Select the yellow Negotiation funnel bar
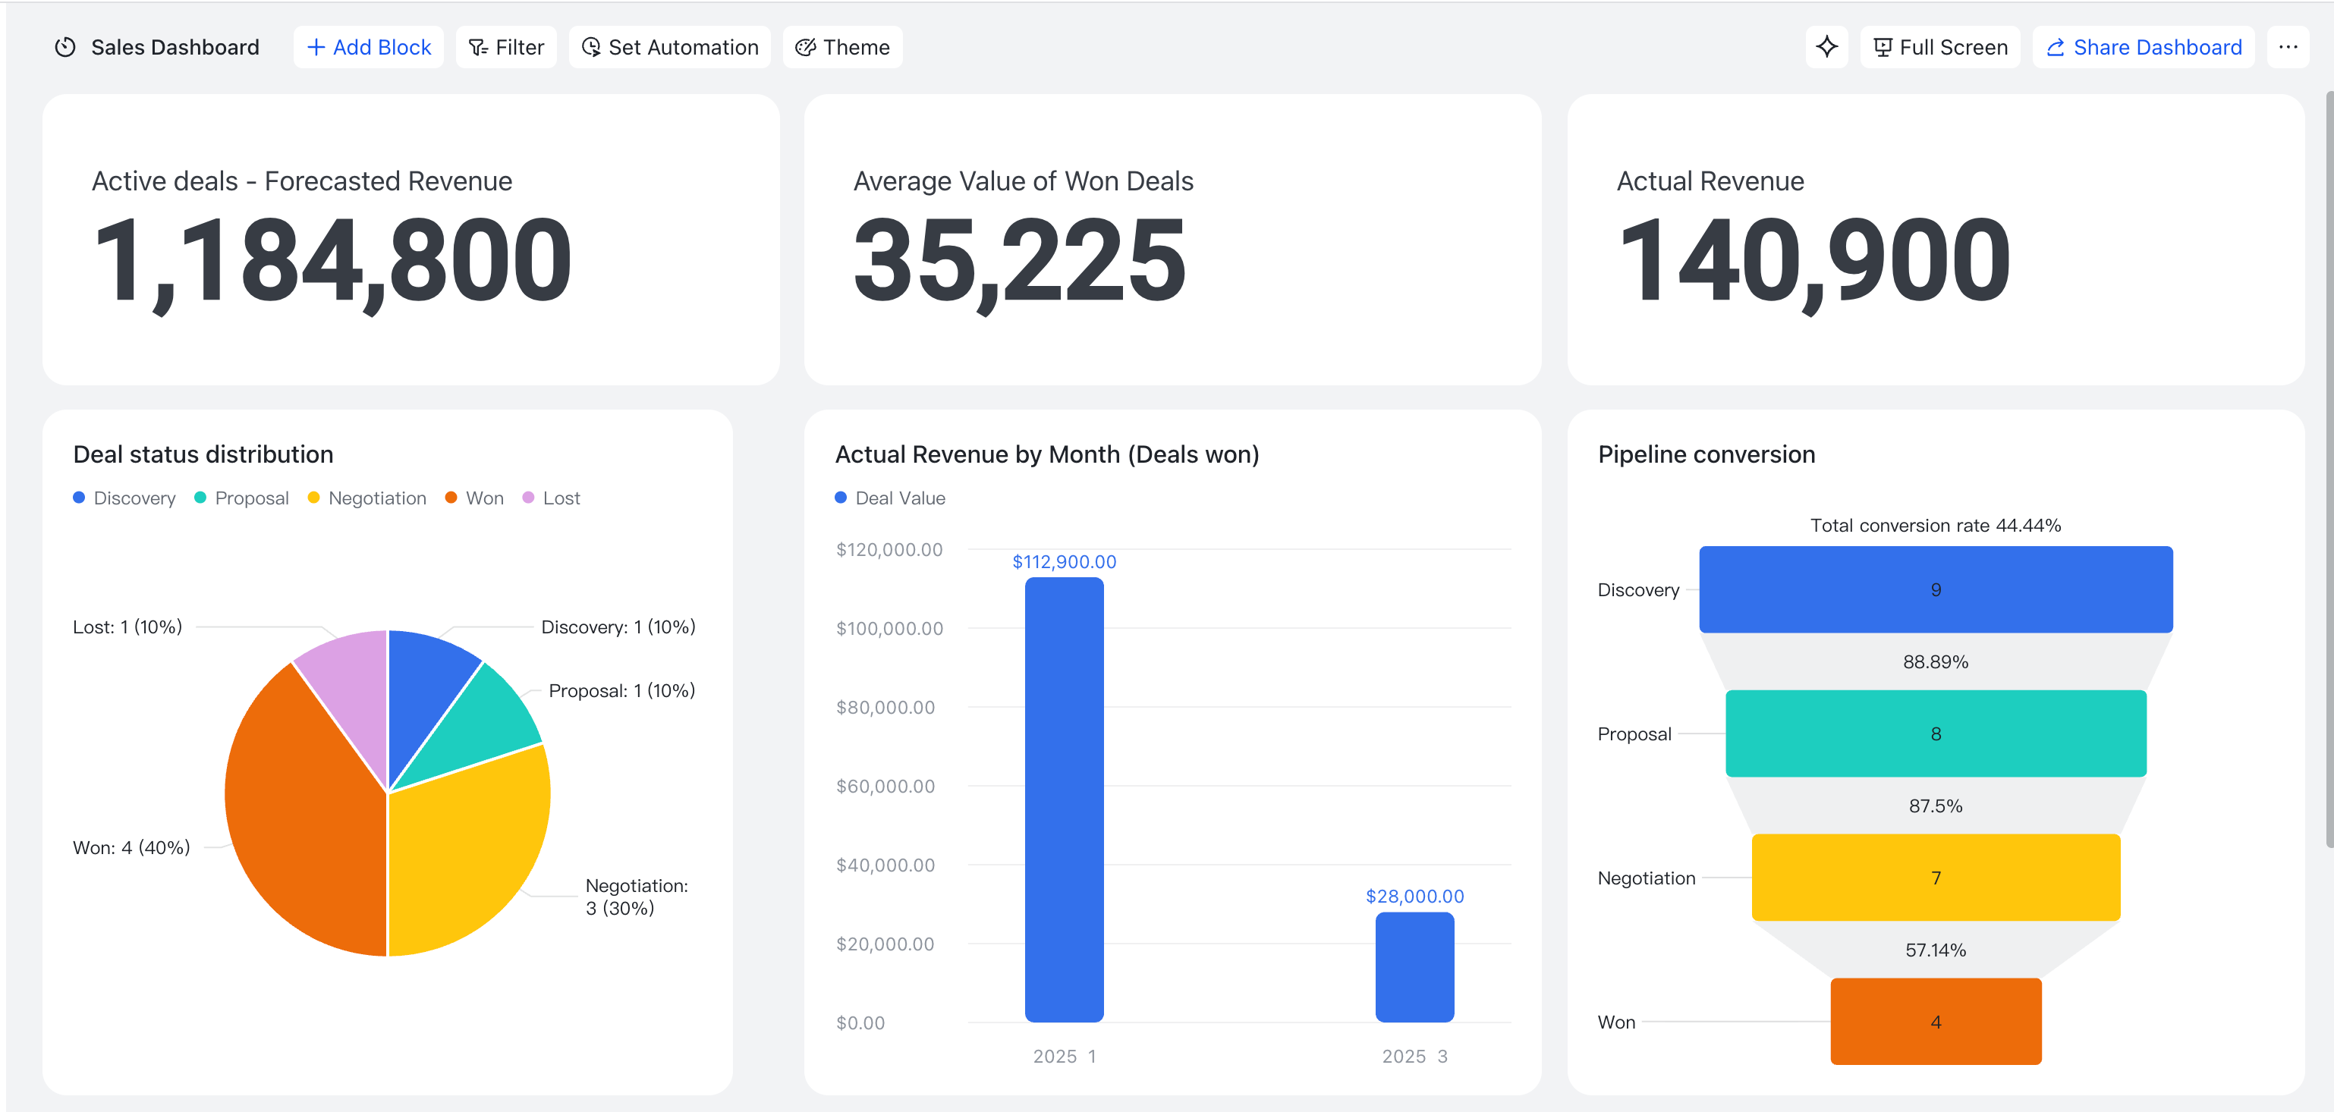This screenshot has width=2334, height=1112. pyautogui.click(x=1936, y=878)
